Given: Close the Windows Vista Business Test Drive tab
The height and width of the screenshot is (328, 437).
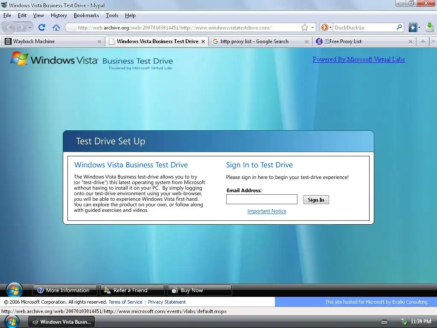Looking at the screenshot, I should pyautogui.click(x=203, y=41).
